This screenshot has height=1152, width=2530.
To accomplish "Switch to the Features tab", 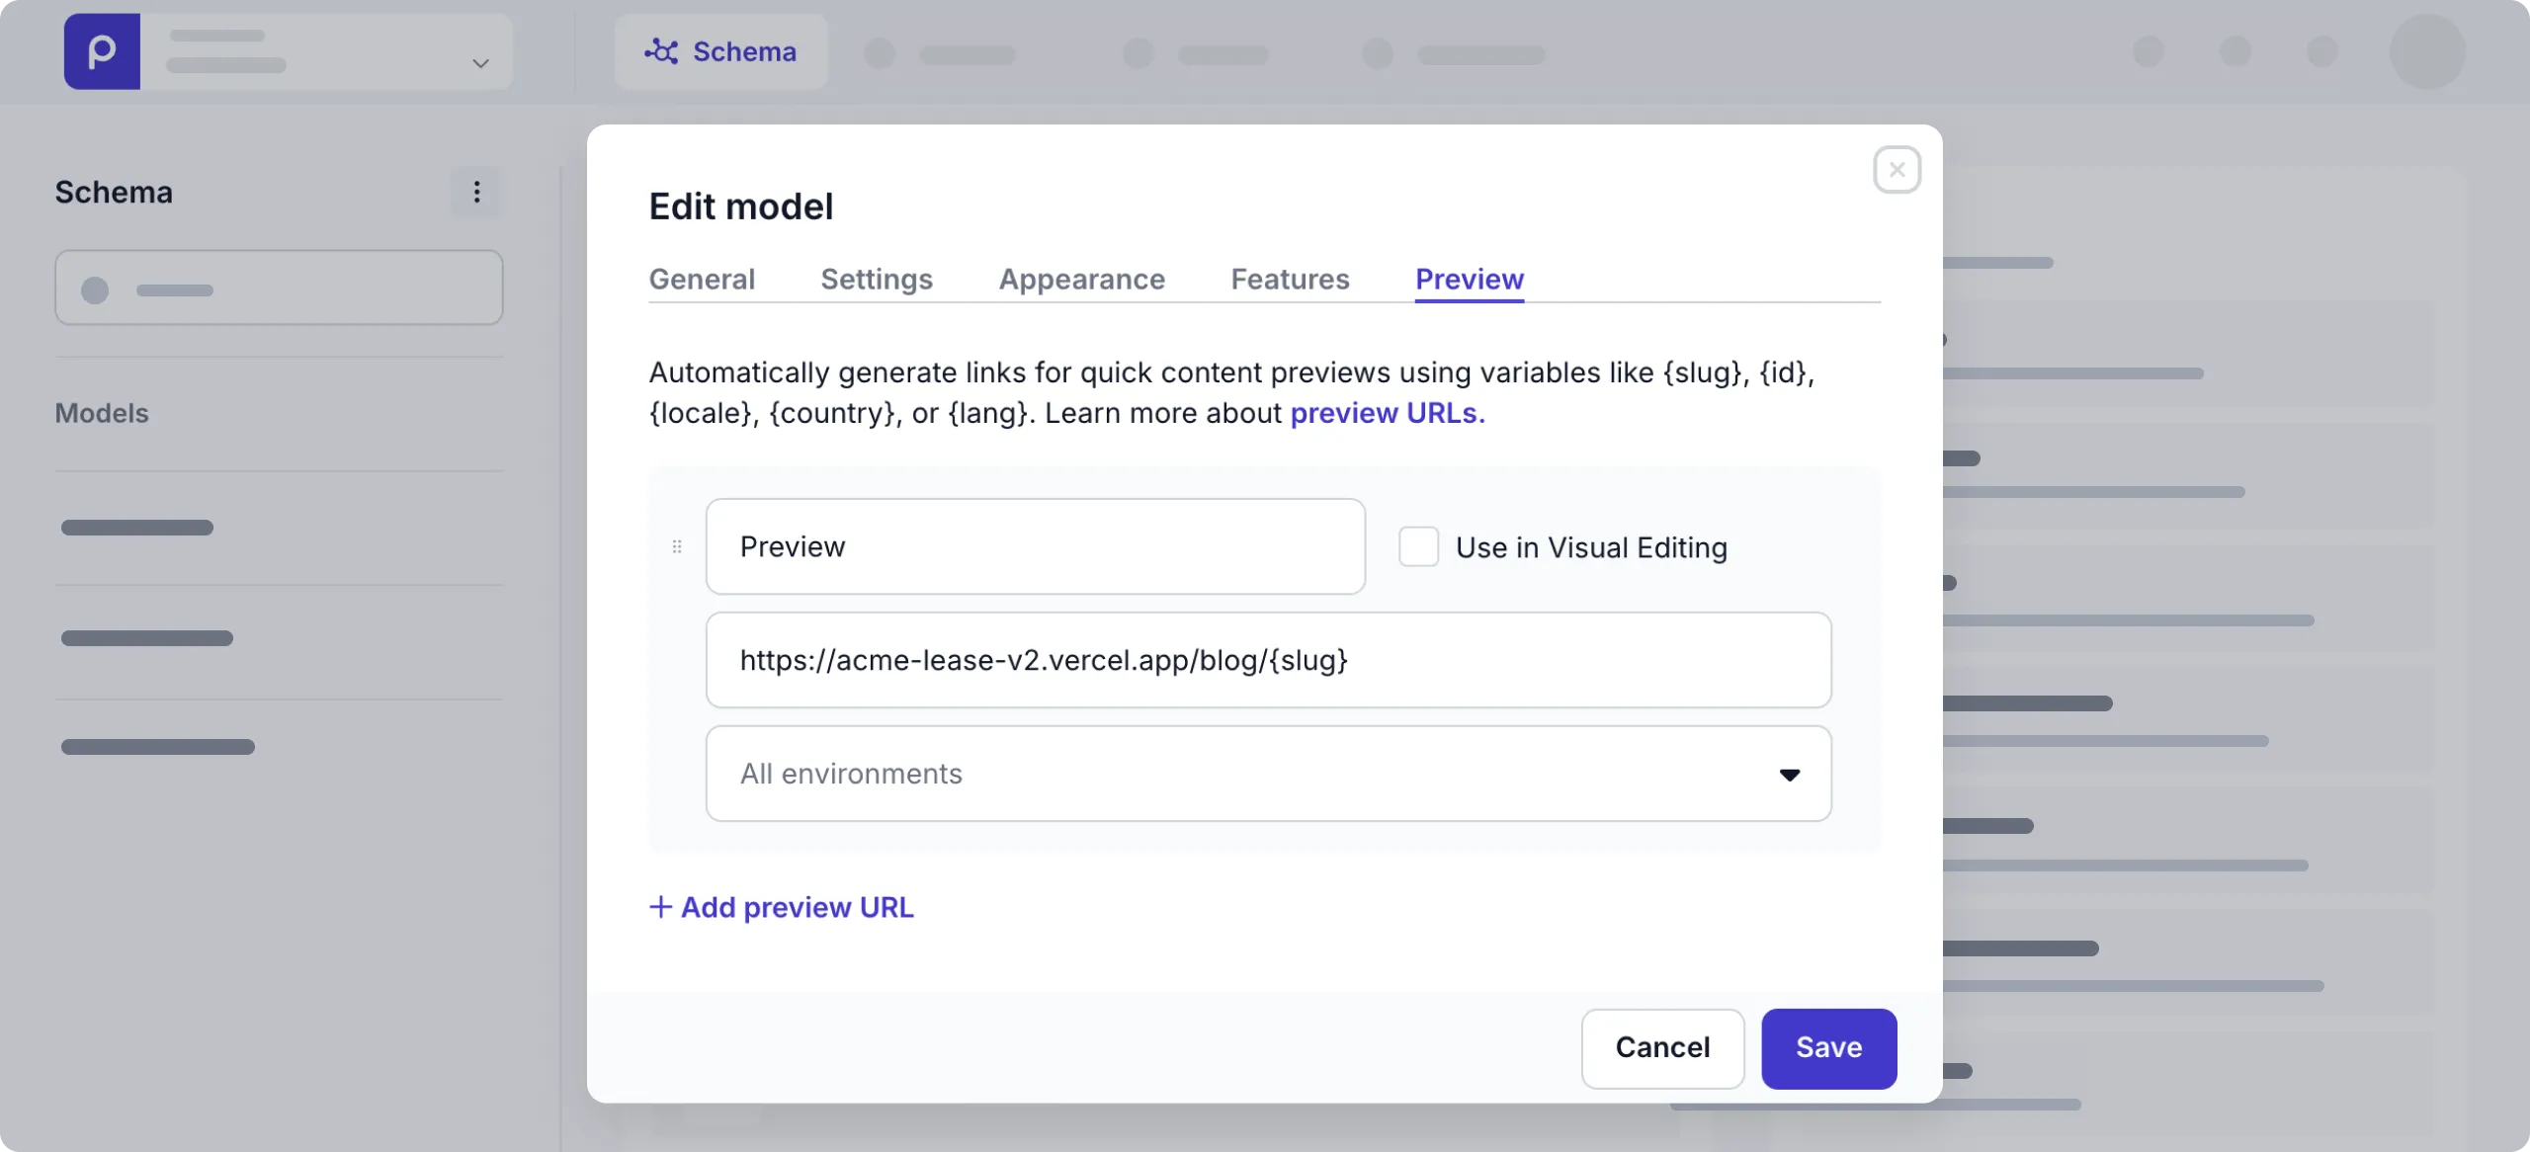I will coord(1290,280).
